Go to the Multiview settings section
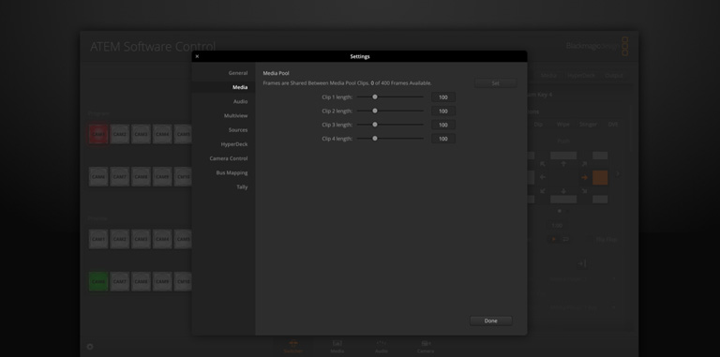 click(x=235, y=115)
